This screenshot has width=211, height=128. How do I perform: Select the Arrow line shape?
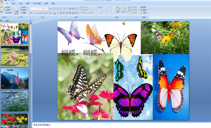[106, 7]
